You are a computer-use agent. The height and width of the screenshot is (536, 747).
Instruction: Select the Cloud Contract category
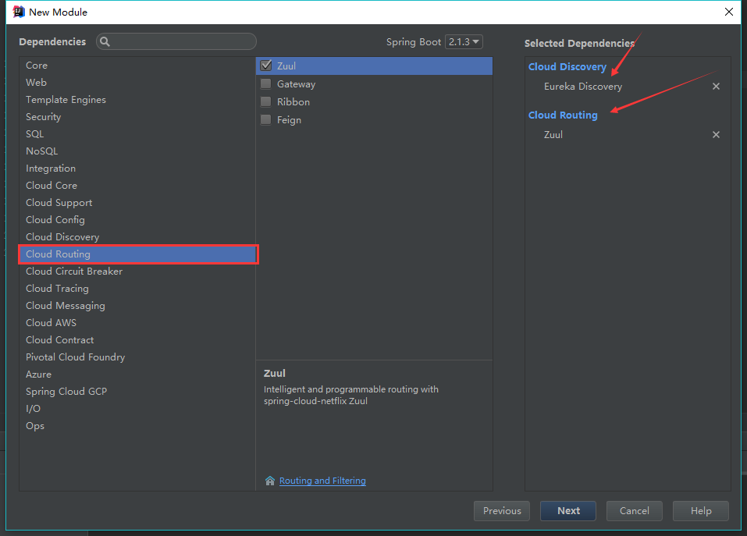click(x=137, y=340)
